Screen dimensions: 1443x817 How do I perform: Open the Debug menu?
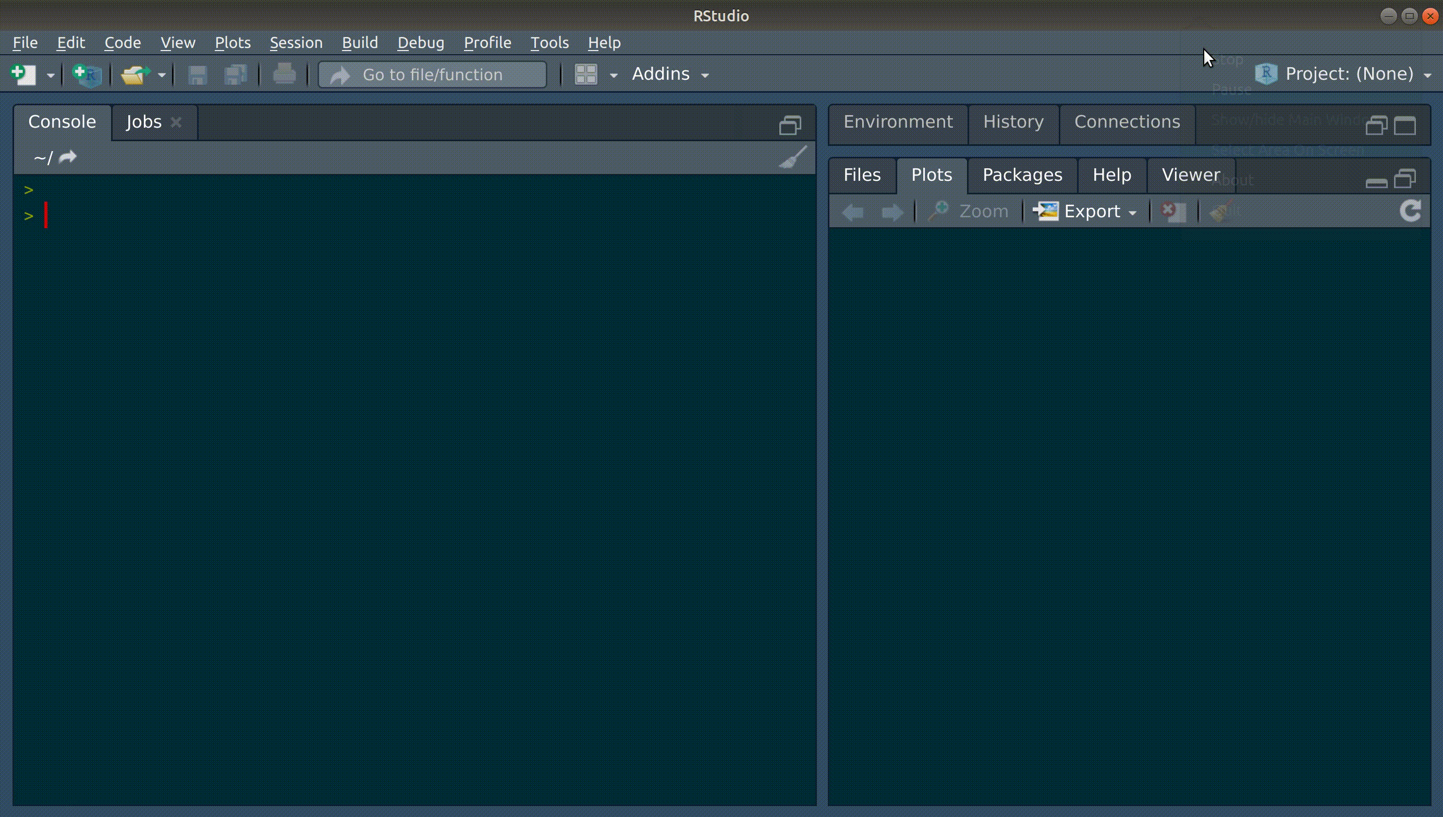pos(421,43)
